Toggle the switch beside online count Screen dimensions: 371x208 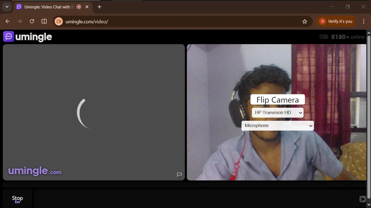[x=323, y=37]
